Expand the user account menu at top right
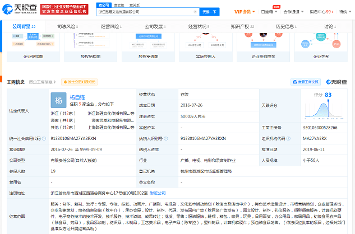The image size is (355, 234). (345, 12)
